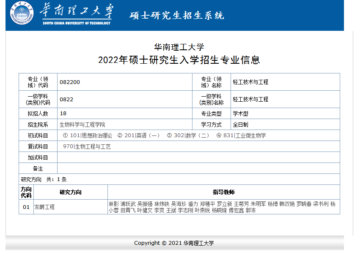Click the 专业类型 label cell

pos(212,114)
